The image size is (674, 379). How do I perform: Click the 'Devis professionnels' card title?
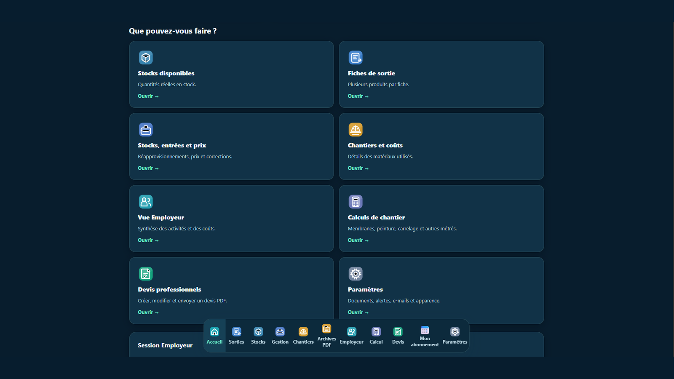tap(169, 289)
